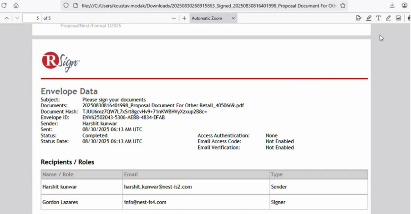The width and height of the screenshot is (411, 214).
Task: Click the browser Home icon
Action: pyautogui.click(x=16, y=5)
